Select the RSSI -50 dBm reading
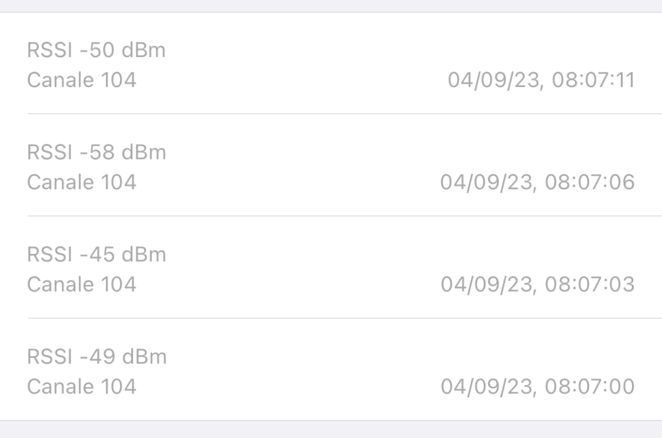The width and height of the screenshot is (662, 438). point(96,50)
